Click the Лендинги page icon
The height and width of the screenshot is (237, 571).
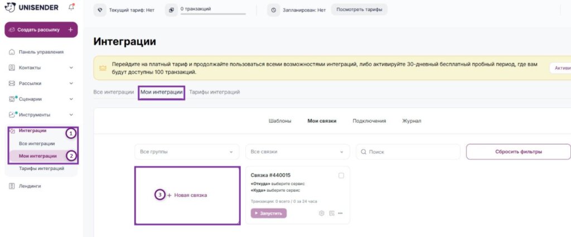(x=12, y=186)
